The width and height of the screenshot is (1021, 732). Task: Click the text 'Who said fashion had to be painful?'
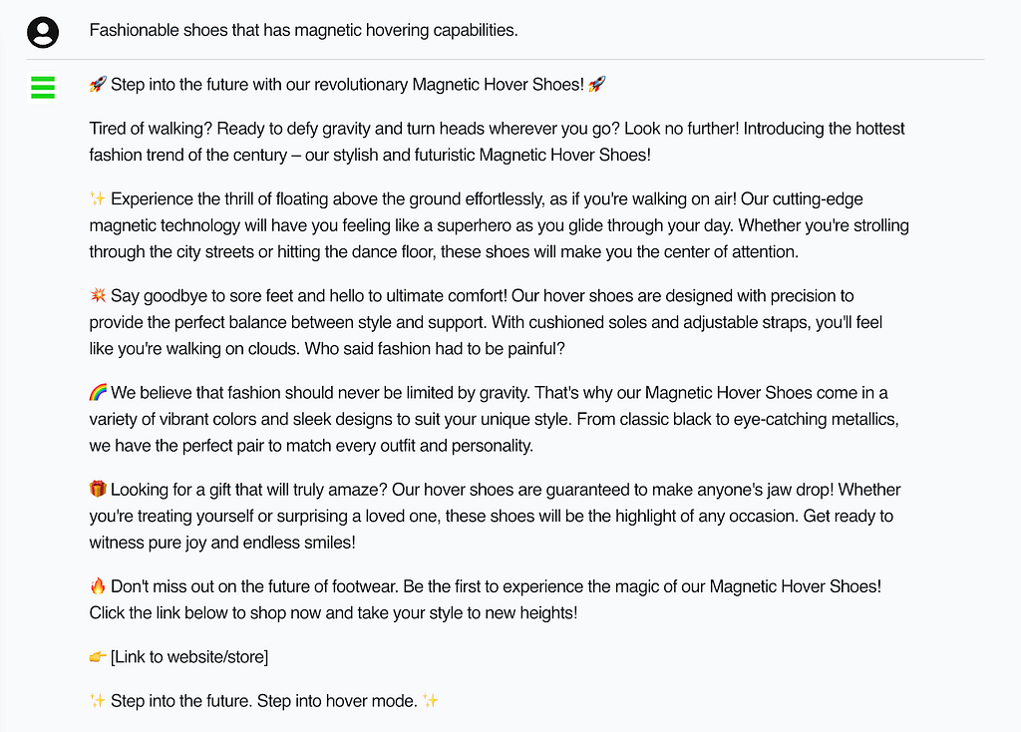coord(435,348)
